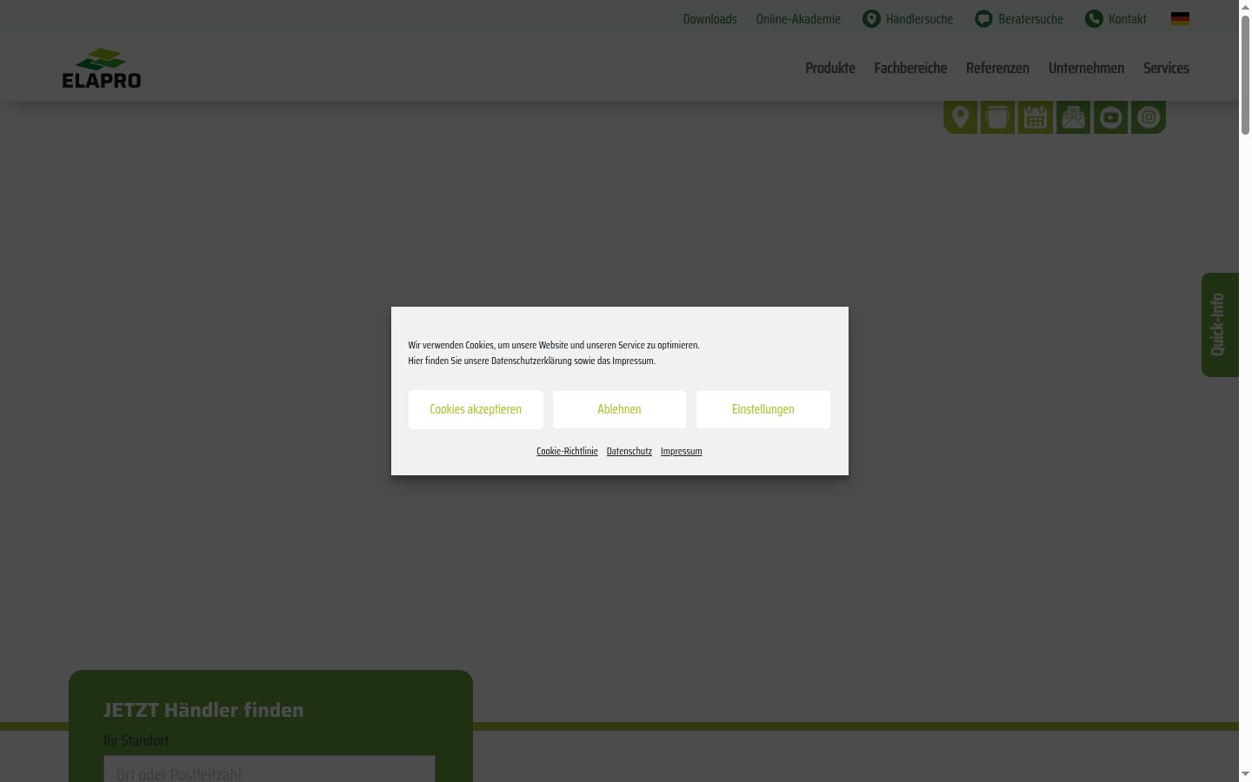Open the Referenzen menu
1252x782 pixels.
[997, 68]
